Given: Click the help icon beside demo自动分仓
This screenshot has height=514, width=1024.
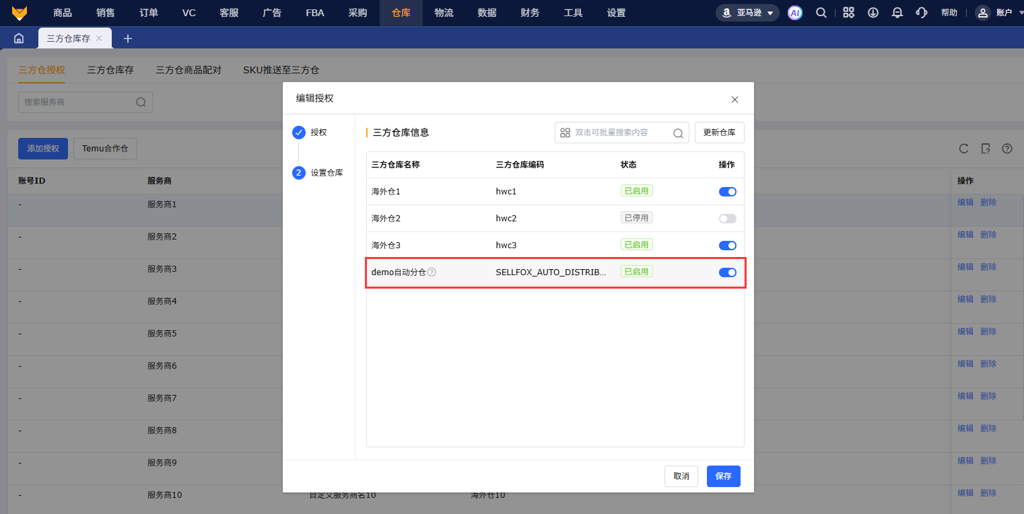Looking at the screenshot, I should [432, 272].
